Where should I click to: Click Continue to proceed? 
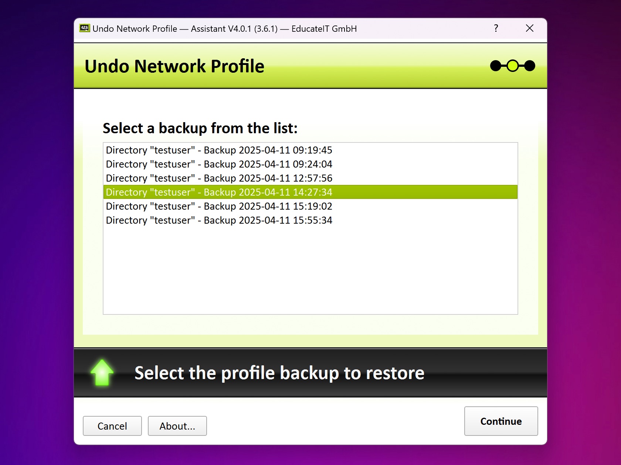coord(501,421)
